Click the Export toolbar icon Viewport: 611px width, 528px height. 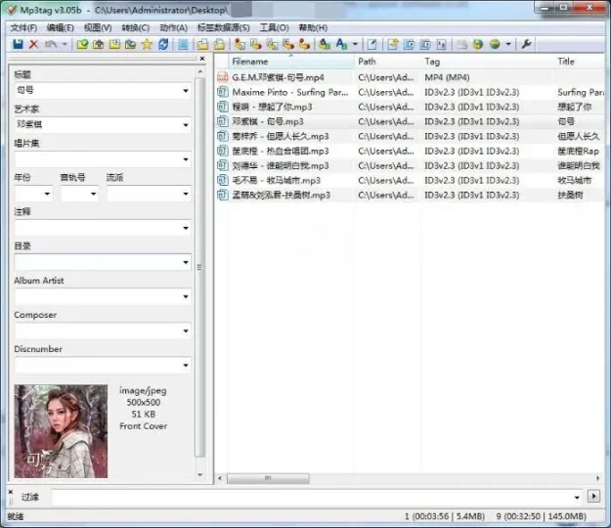pos(393,44)
